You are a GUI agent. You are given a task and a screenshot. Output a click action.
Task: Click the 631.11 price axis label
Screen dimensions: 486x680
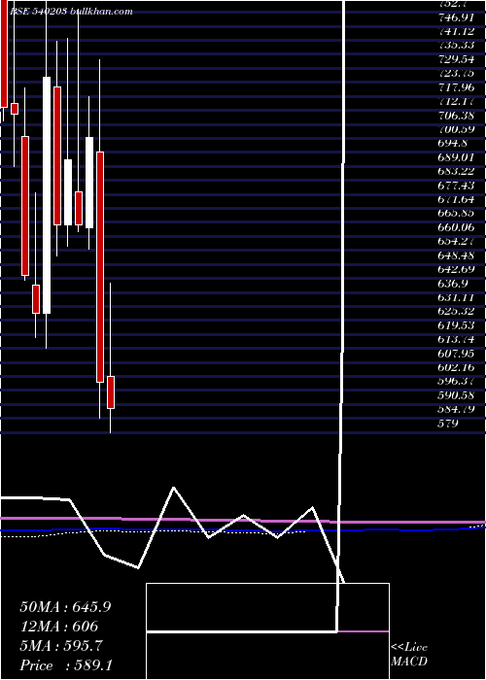[457, 297]
